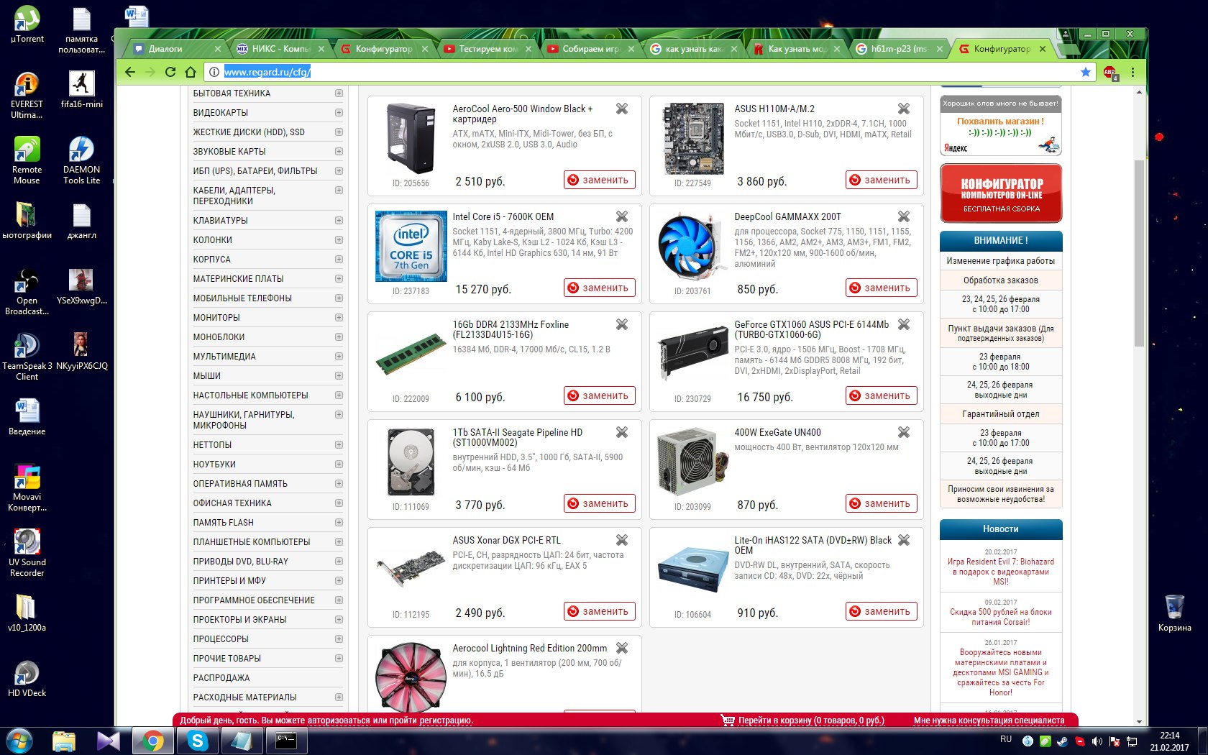Replace the Intel Core i5-7600K processor
Viewport: 1208px width, 755px height.
click(599, 288)
